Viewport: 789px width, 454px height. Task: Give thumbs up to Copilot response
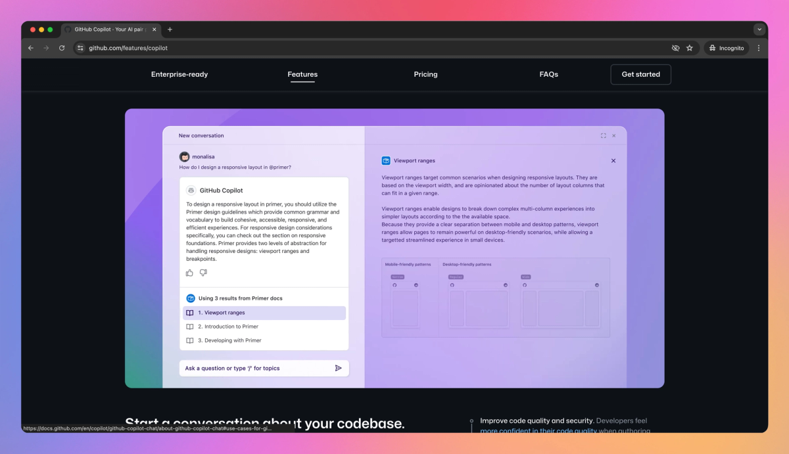tap(190, 273)
